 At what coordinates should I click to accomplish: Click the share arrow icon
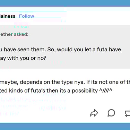click(x=94, y=113)
